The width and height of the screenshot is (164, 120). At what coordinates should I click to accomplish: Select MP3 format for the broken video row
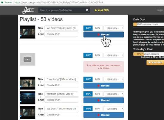[88, 55]
